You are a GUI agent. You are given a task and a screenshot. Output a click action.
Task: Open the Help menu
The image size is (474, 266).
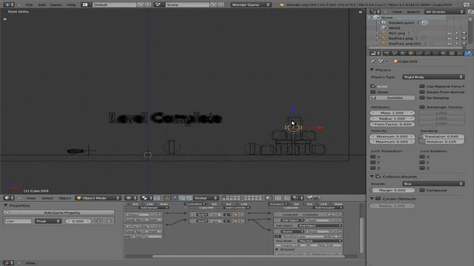[x=71, y=4]
